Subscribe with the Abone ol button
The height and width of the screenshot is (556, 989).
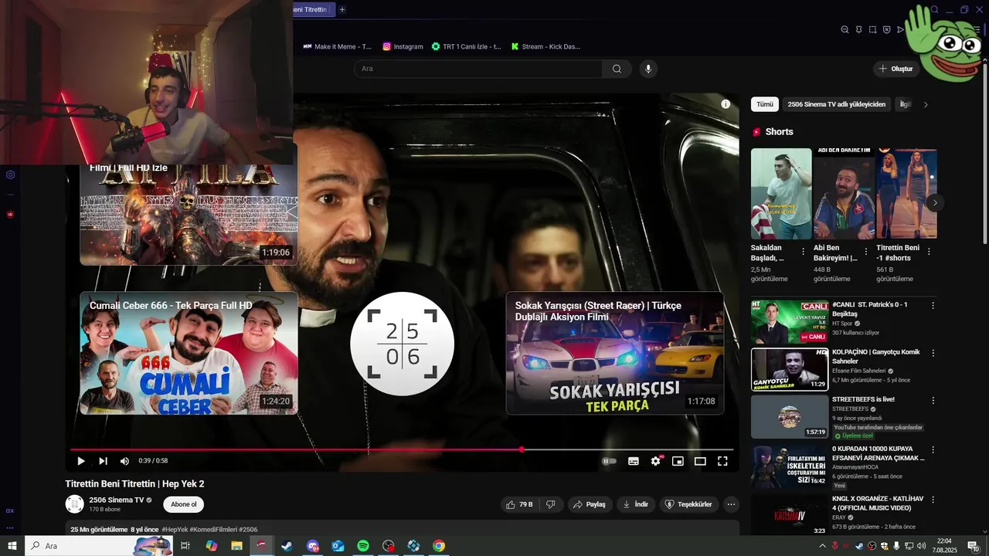click(183, 504)
